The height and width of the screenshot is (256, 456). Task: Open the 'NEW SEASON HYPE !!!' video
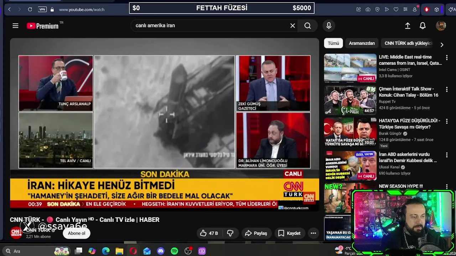401,186
